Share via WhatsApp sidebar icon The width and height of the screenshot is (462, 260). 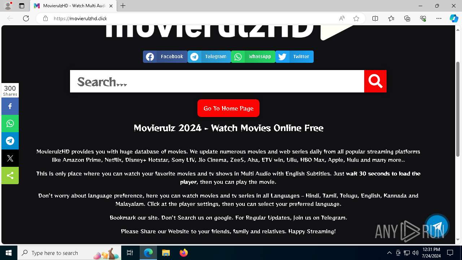click(10, 123)
